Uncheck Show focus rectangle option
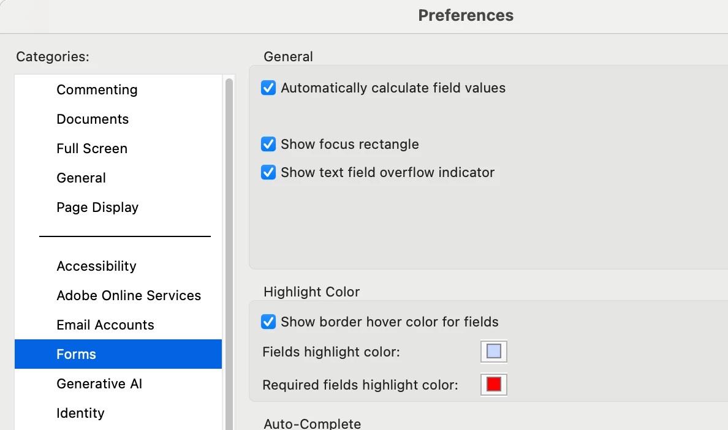The width and height of the screenshot is (728, 430). pyautogui.click(x=268, y=145)
